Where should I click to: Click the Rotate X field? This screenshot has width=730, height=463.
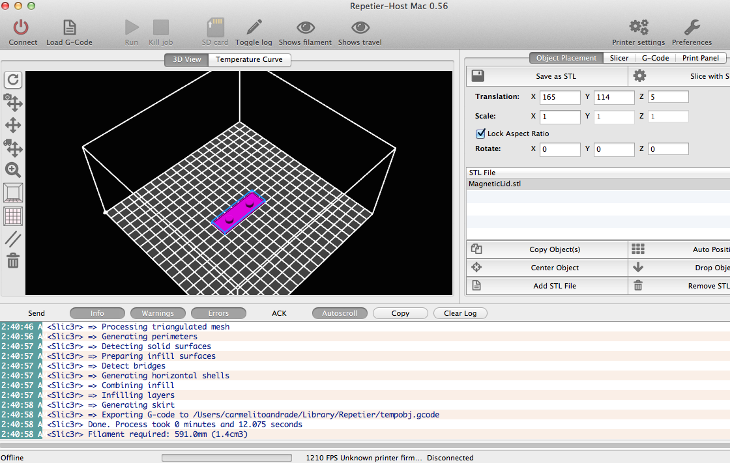click(x=560, y=149)
